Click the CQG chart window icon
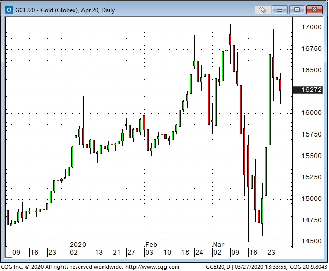This screenshot has width=329, height=271. pos(9,10)
